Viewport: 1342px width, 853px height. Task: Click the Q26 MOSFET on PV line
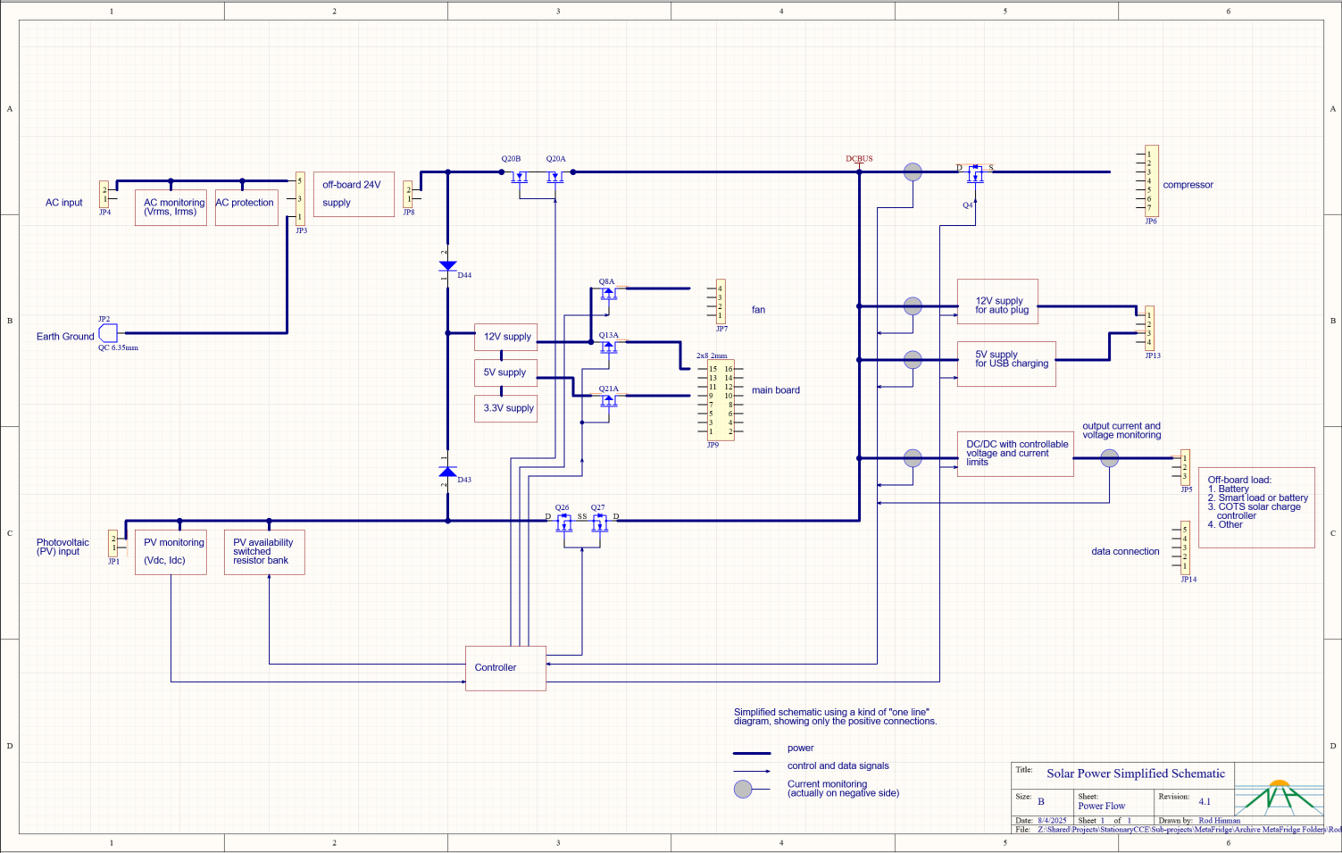pos(563,522)
